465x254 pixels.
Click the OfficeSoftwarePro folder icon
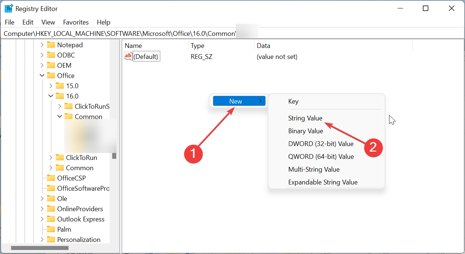[x=51, y=188]
